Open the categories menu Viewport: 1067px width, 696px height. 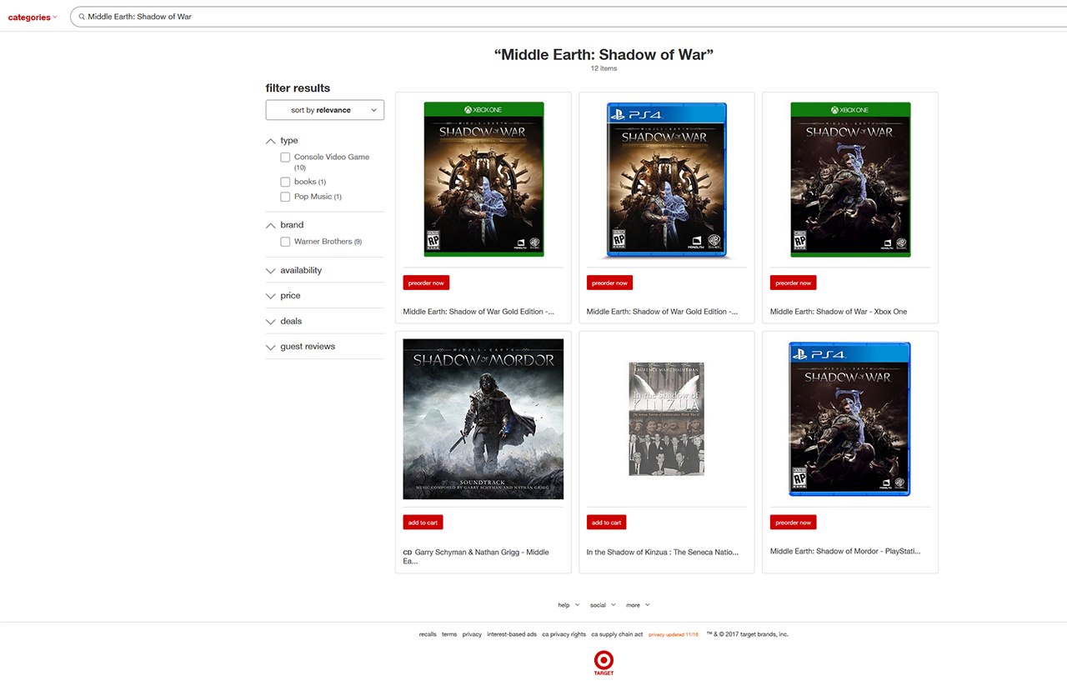[33, 17]
